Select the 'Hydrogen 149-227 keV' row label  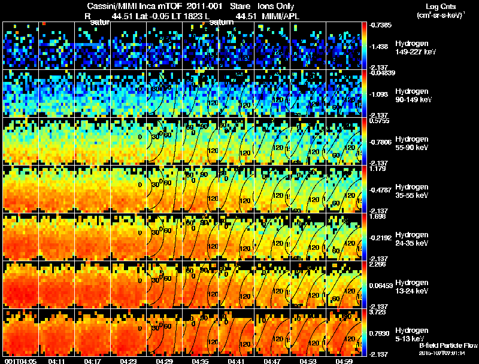point(415,48)
